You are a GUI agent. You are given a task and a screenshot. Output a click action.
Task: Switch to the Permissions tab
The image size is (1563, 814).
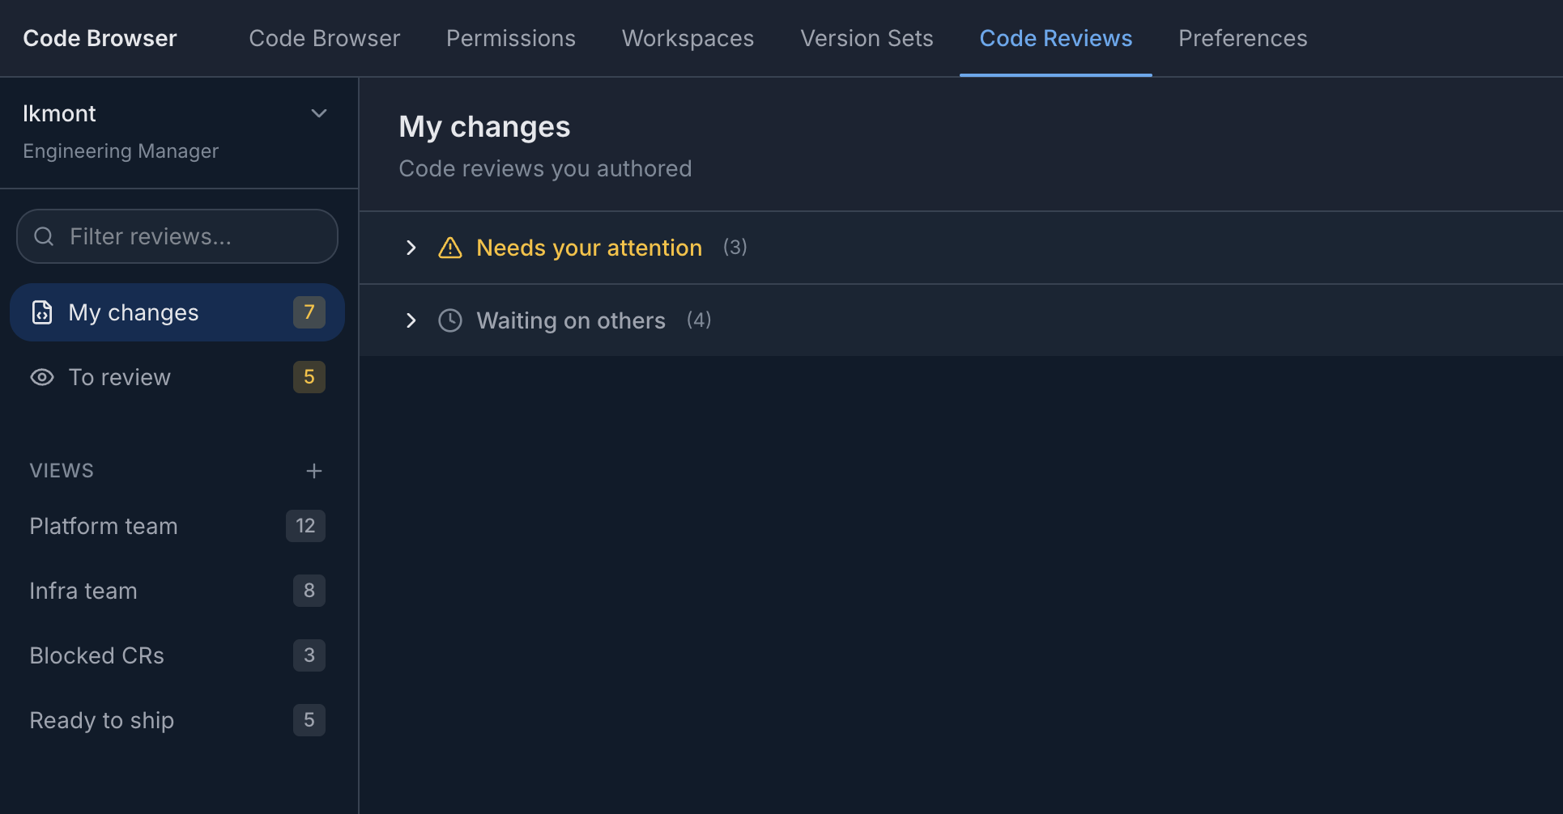pos(510,38)
